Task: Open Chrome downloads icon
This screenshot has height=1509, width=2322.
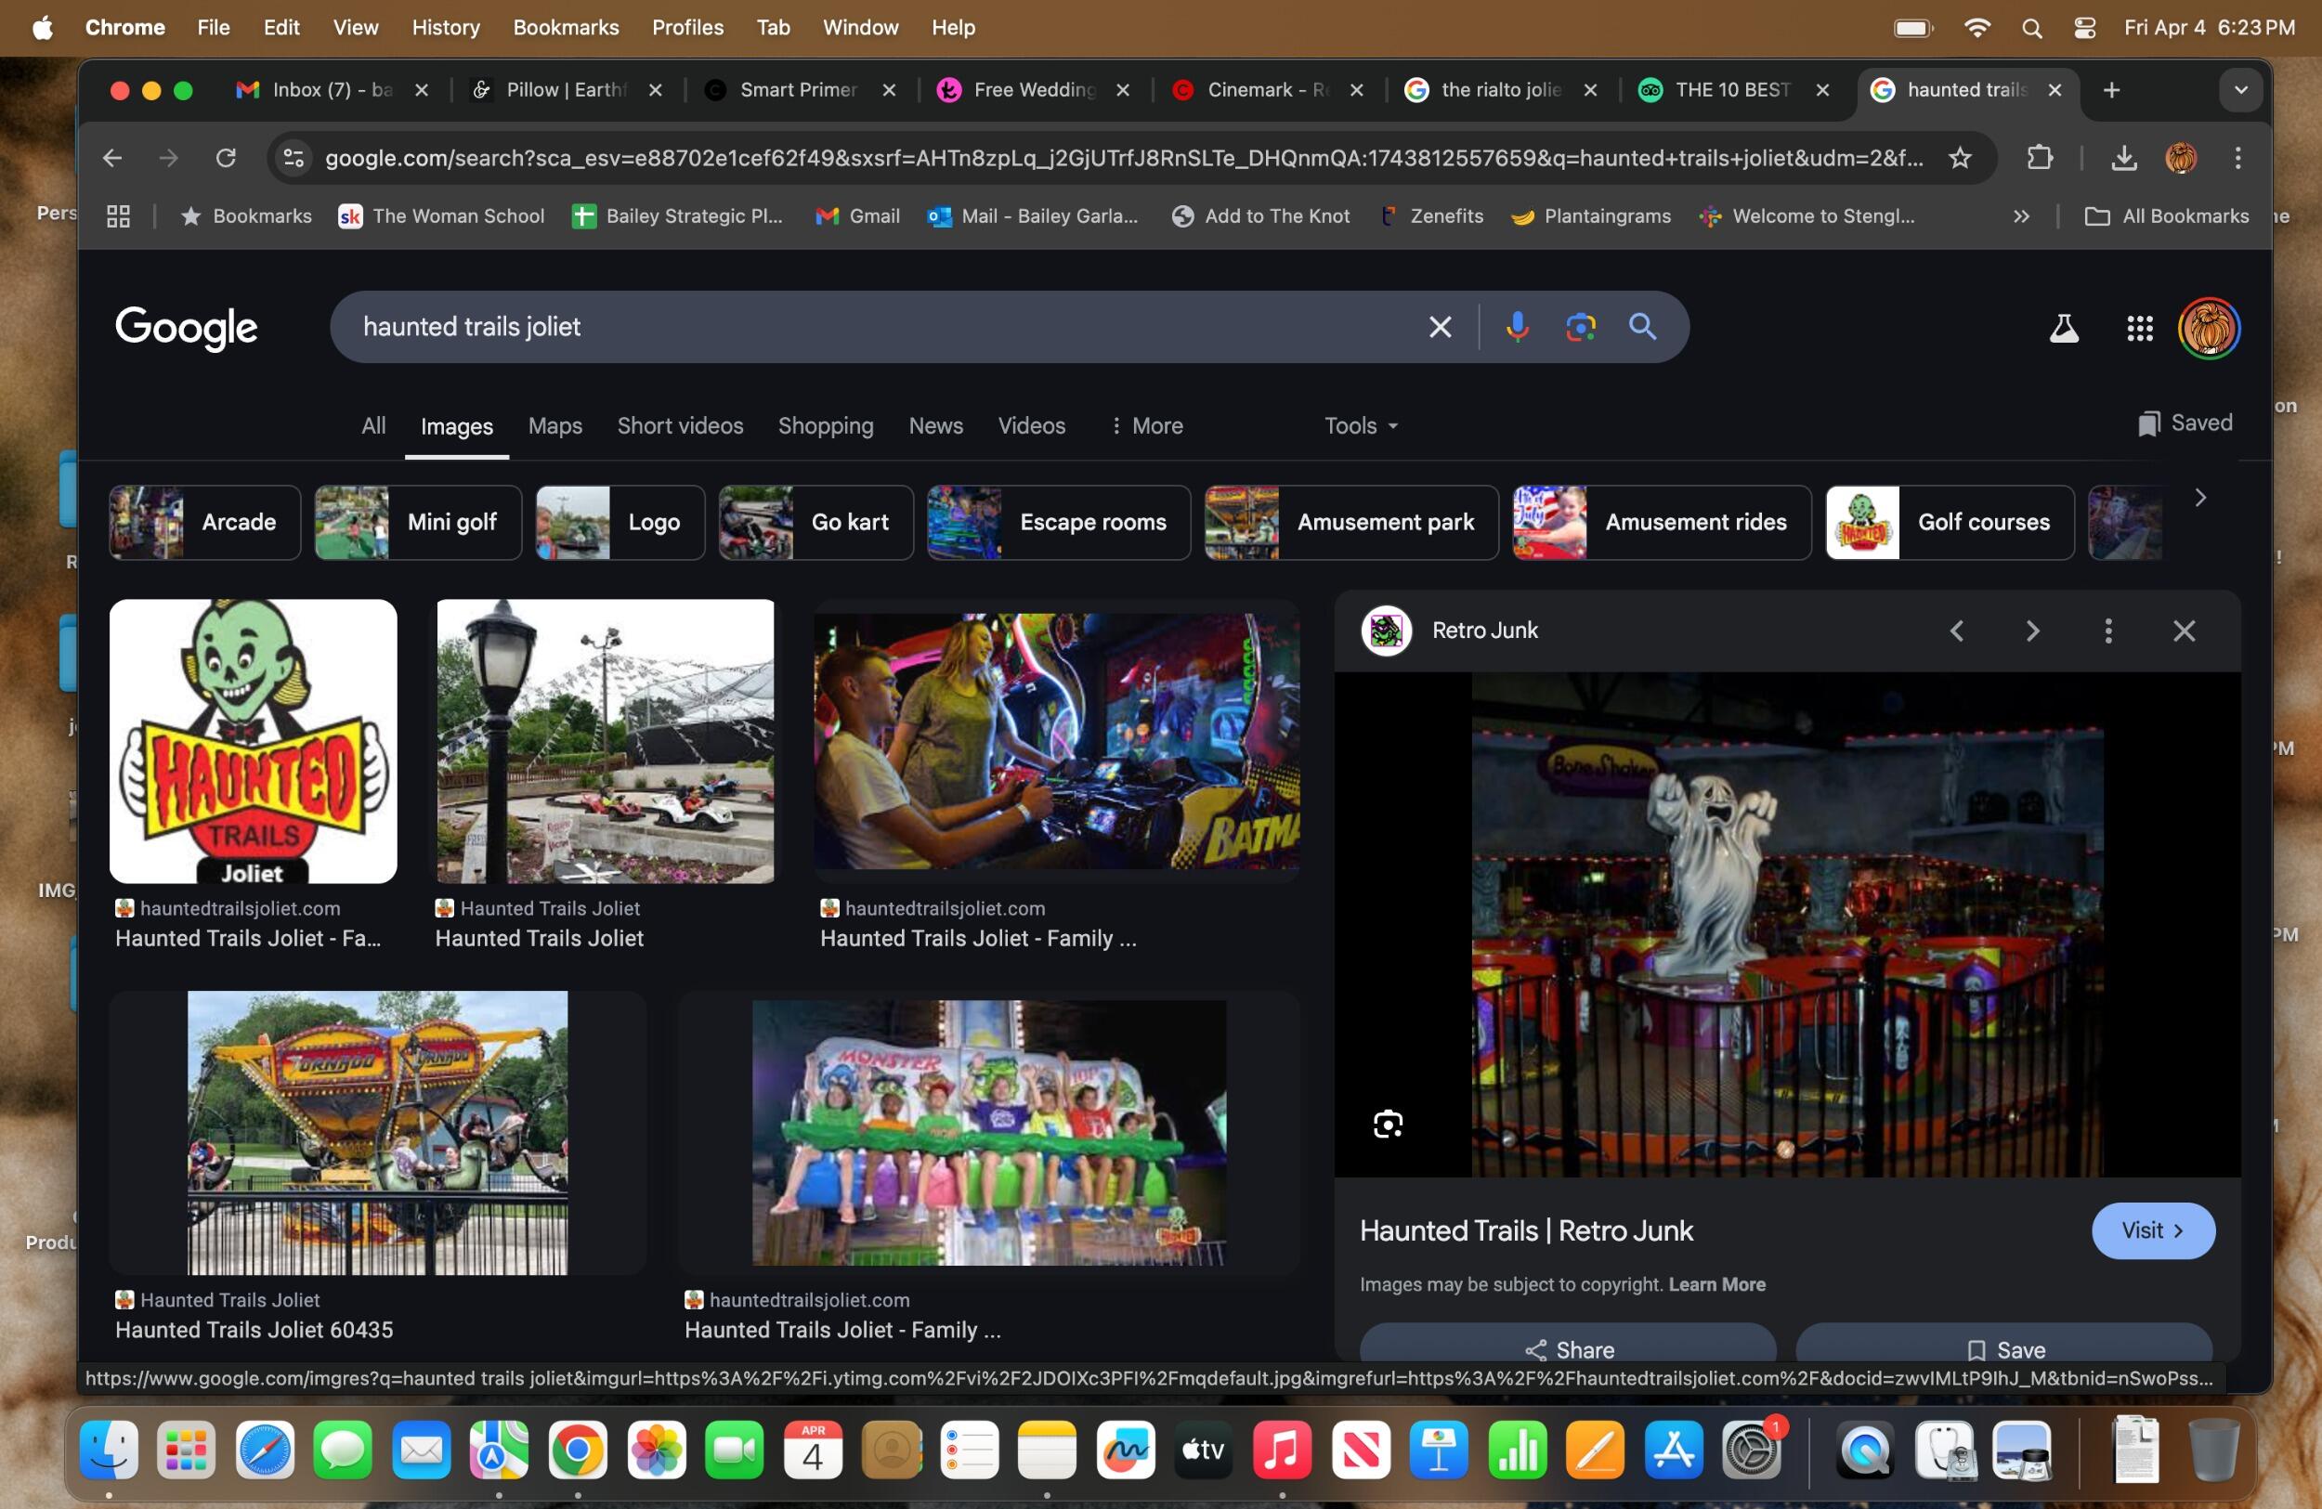Action: tap(2124, 157)
